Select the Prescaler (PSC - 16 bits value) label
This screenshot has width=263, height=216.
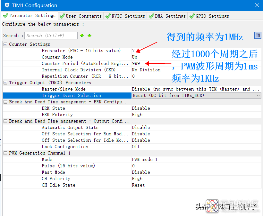81,51
